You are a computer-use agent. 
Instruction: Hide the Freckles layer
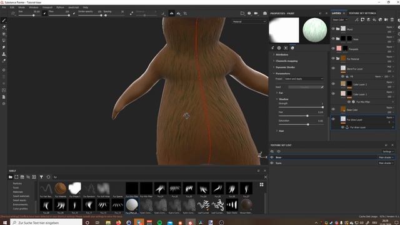(333, 49)
